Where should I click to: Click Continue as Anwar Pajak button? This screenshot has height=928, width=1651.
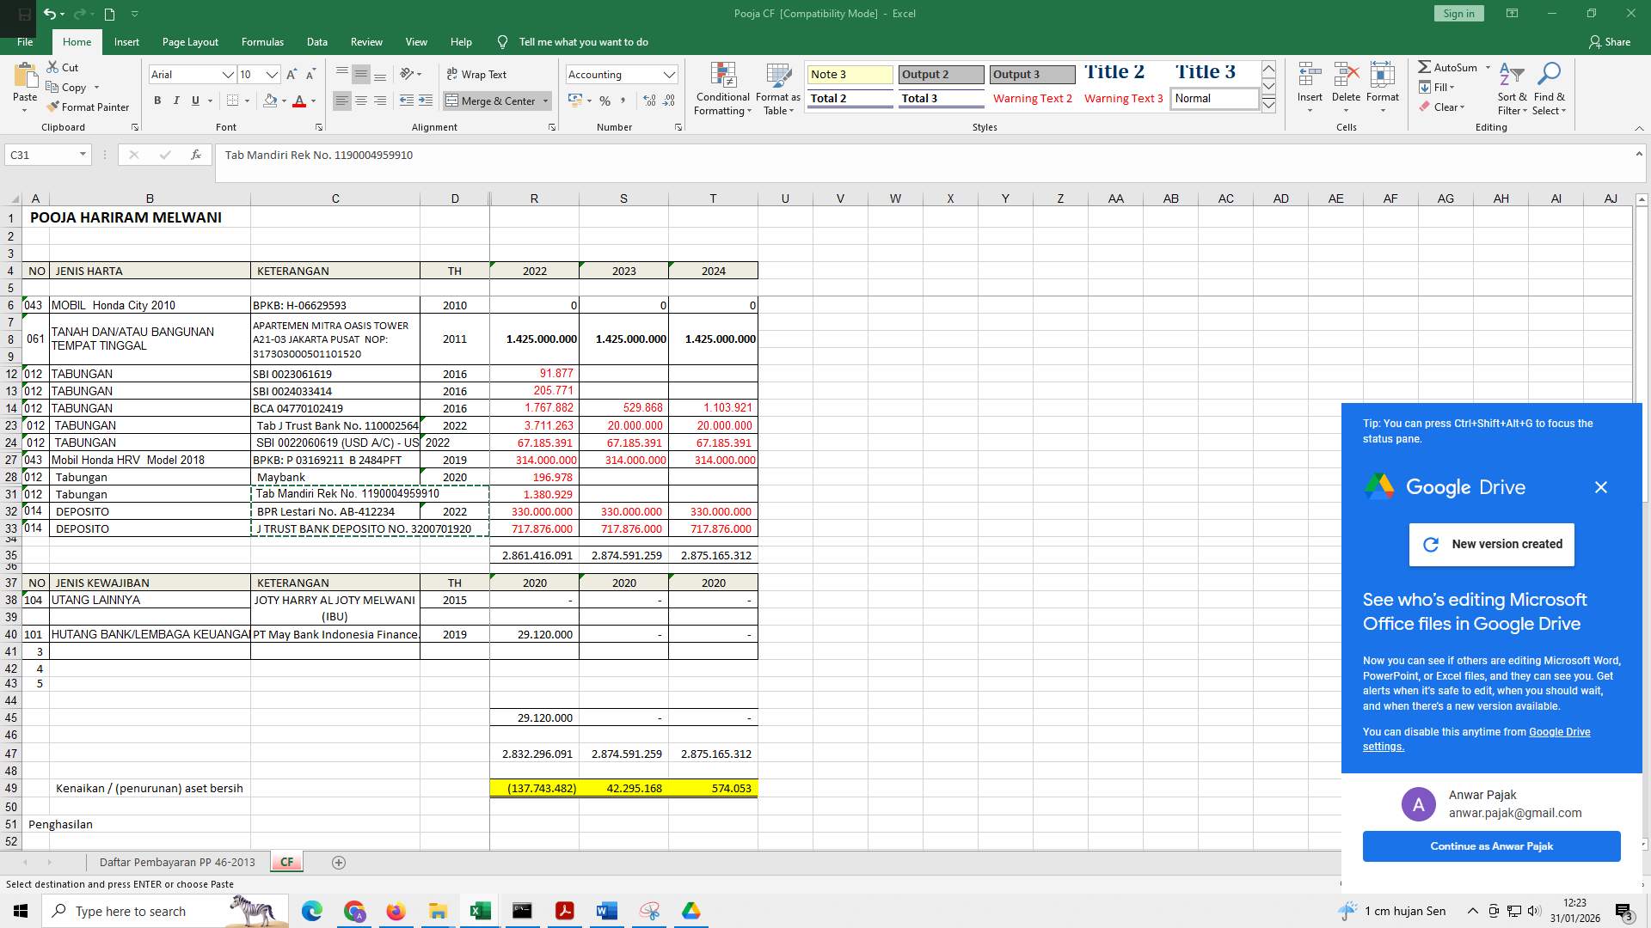click(1491, 846)
